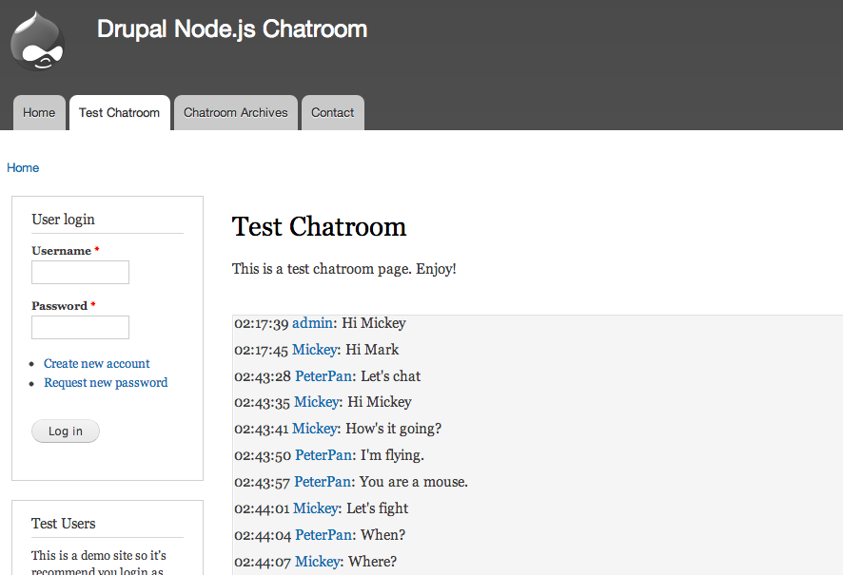The height and width of the screenshot is (575, 843).
Task: Click Request new password link
Action: pyautogui.click(x=106, y=383)
